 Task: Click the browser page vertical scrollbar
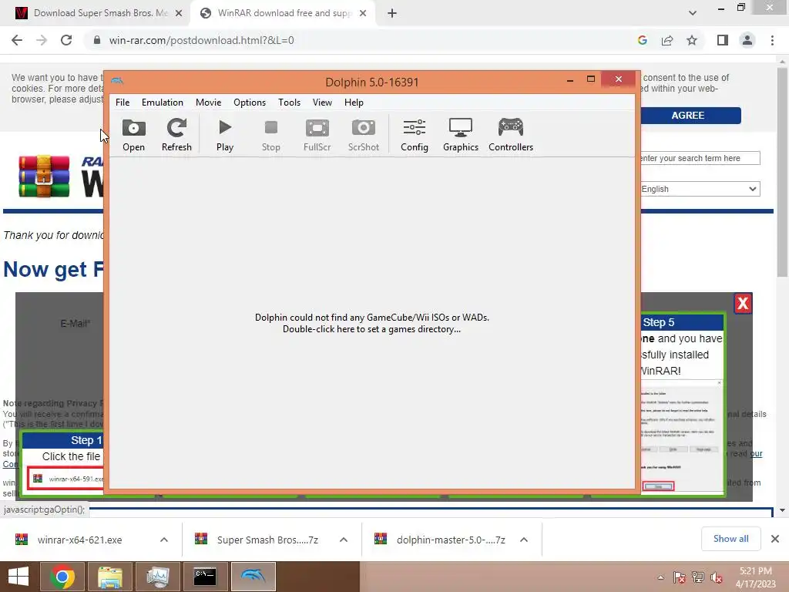(x=782, y=171)
